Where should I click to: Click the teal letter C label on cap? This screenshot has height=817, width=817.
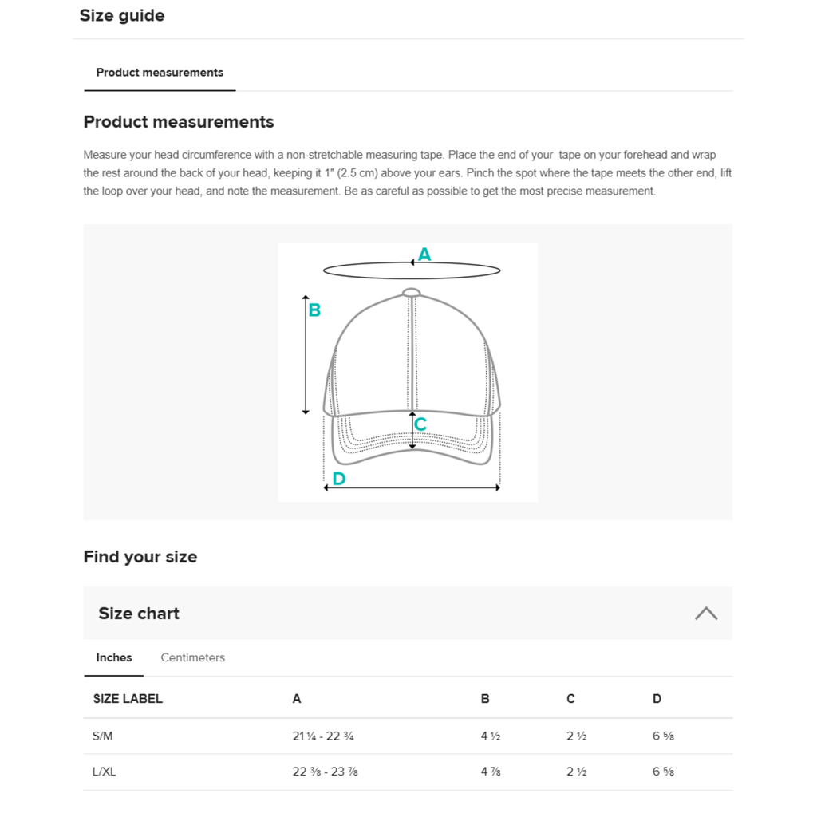point(420,424)
